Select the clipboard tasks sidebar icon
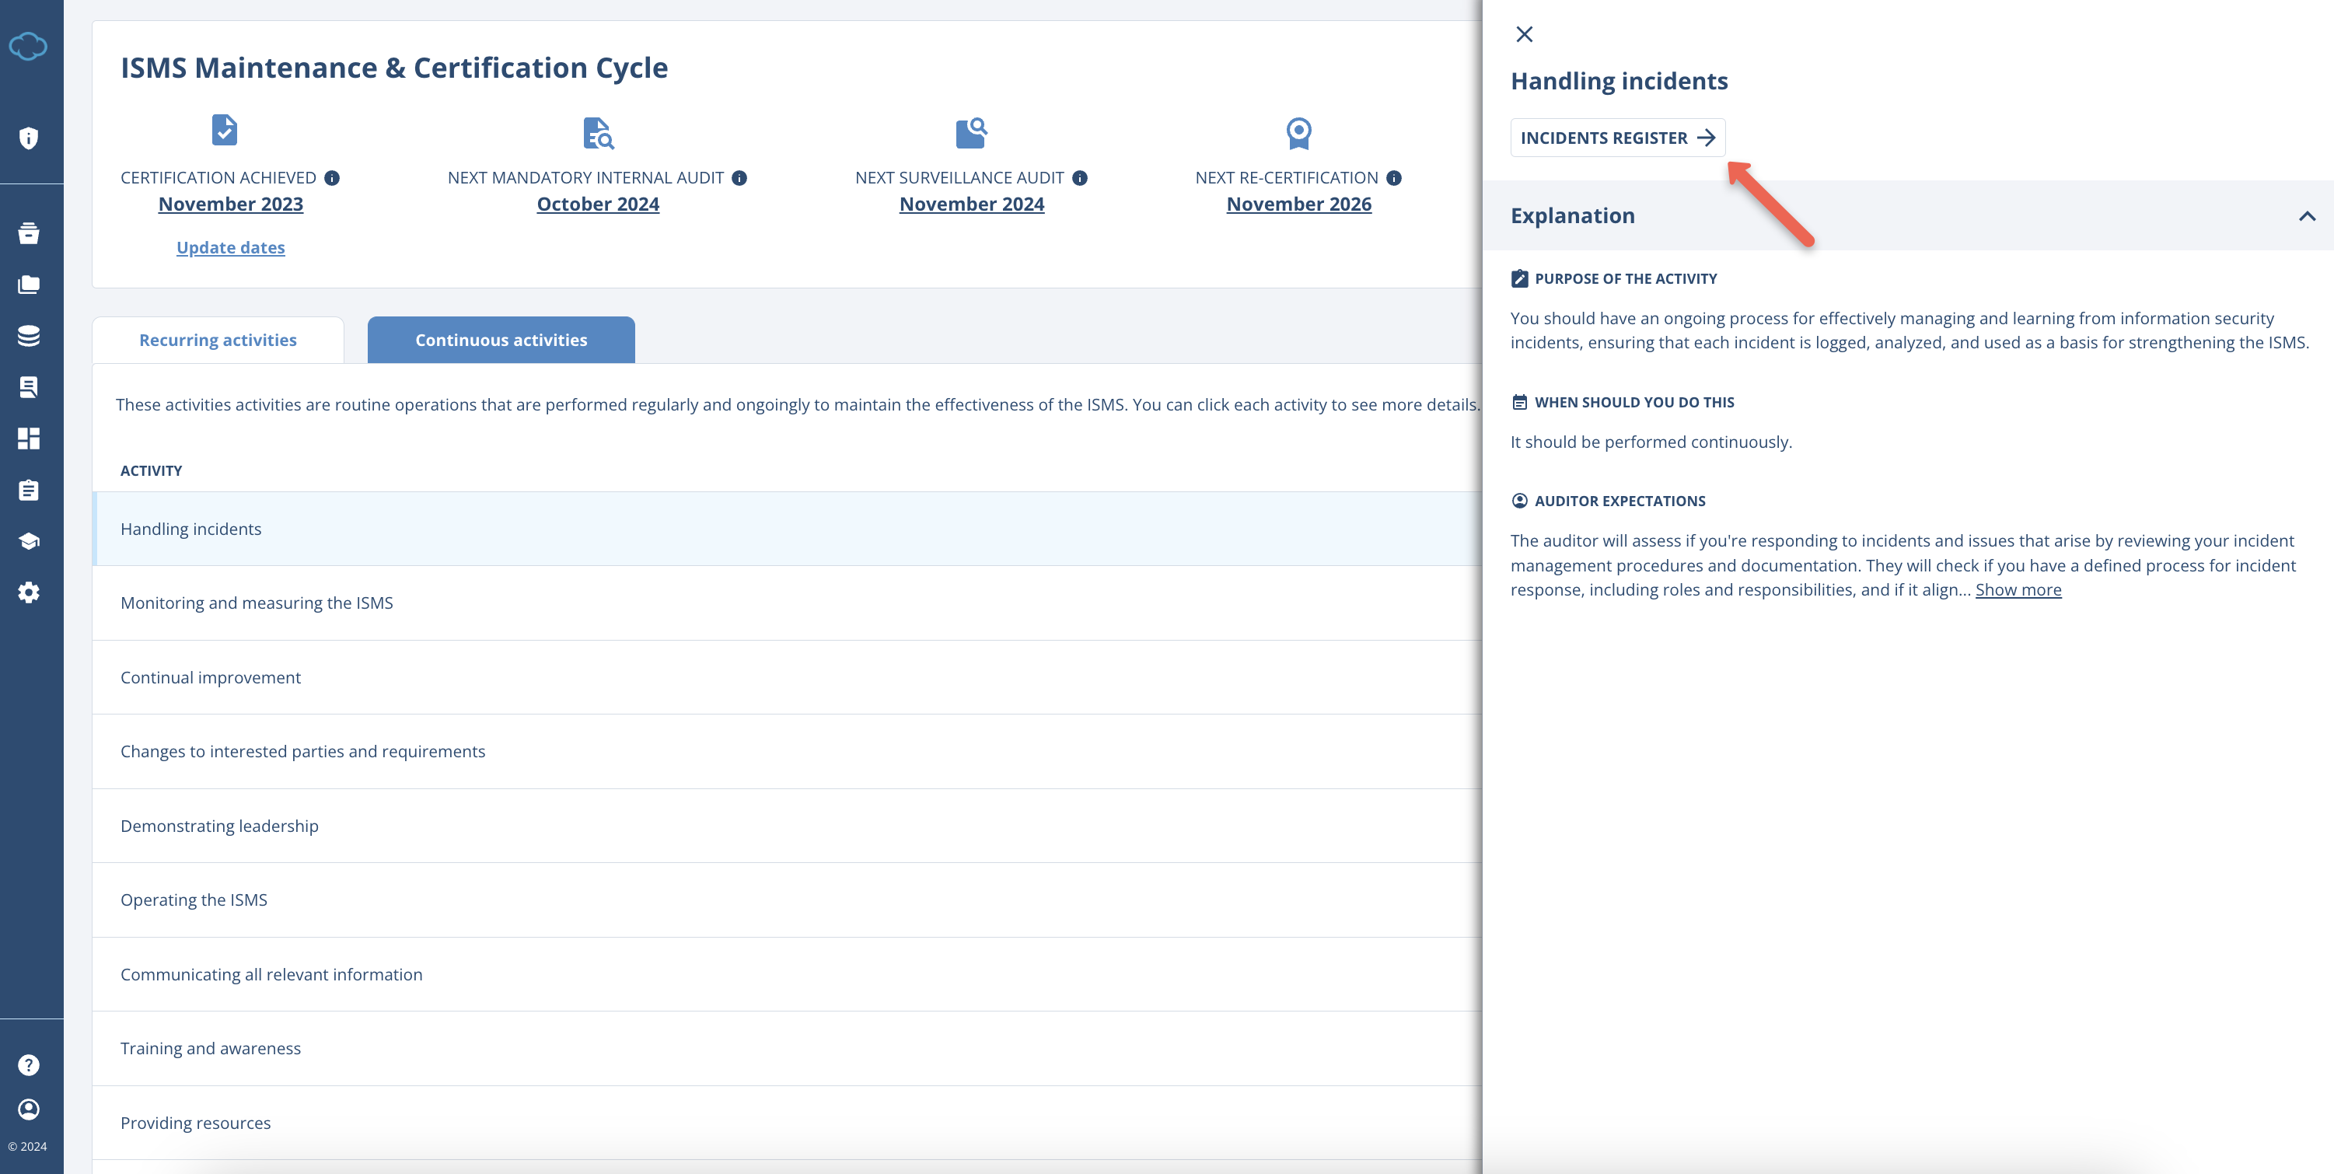 pyautogui.click(x=30, y=490)
